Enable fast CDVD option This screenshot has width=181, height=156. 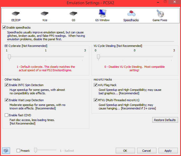coord(7,115)
